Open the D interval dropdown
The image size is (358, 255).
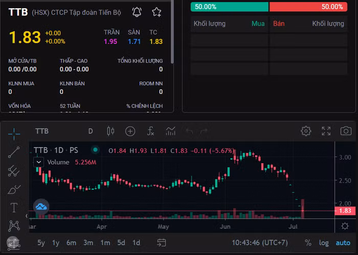pos(91,131)
